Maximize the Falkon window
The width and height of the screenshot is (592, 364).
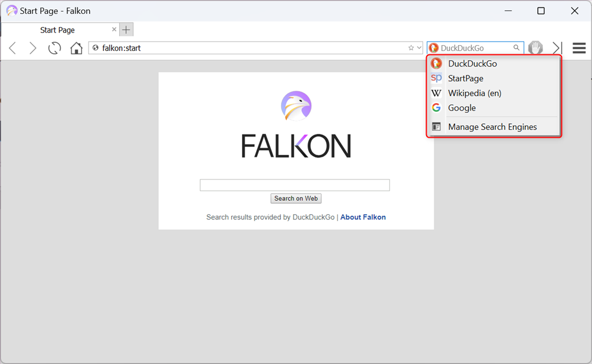[541, 10]
